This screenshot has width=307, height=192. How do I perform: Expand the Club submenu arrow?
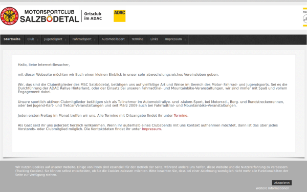pyautogui.click(x=37, y=39)
